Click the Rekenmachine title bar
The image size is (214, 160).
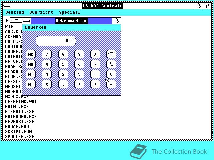click(71, 21)
